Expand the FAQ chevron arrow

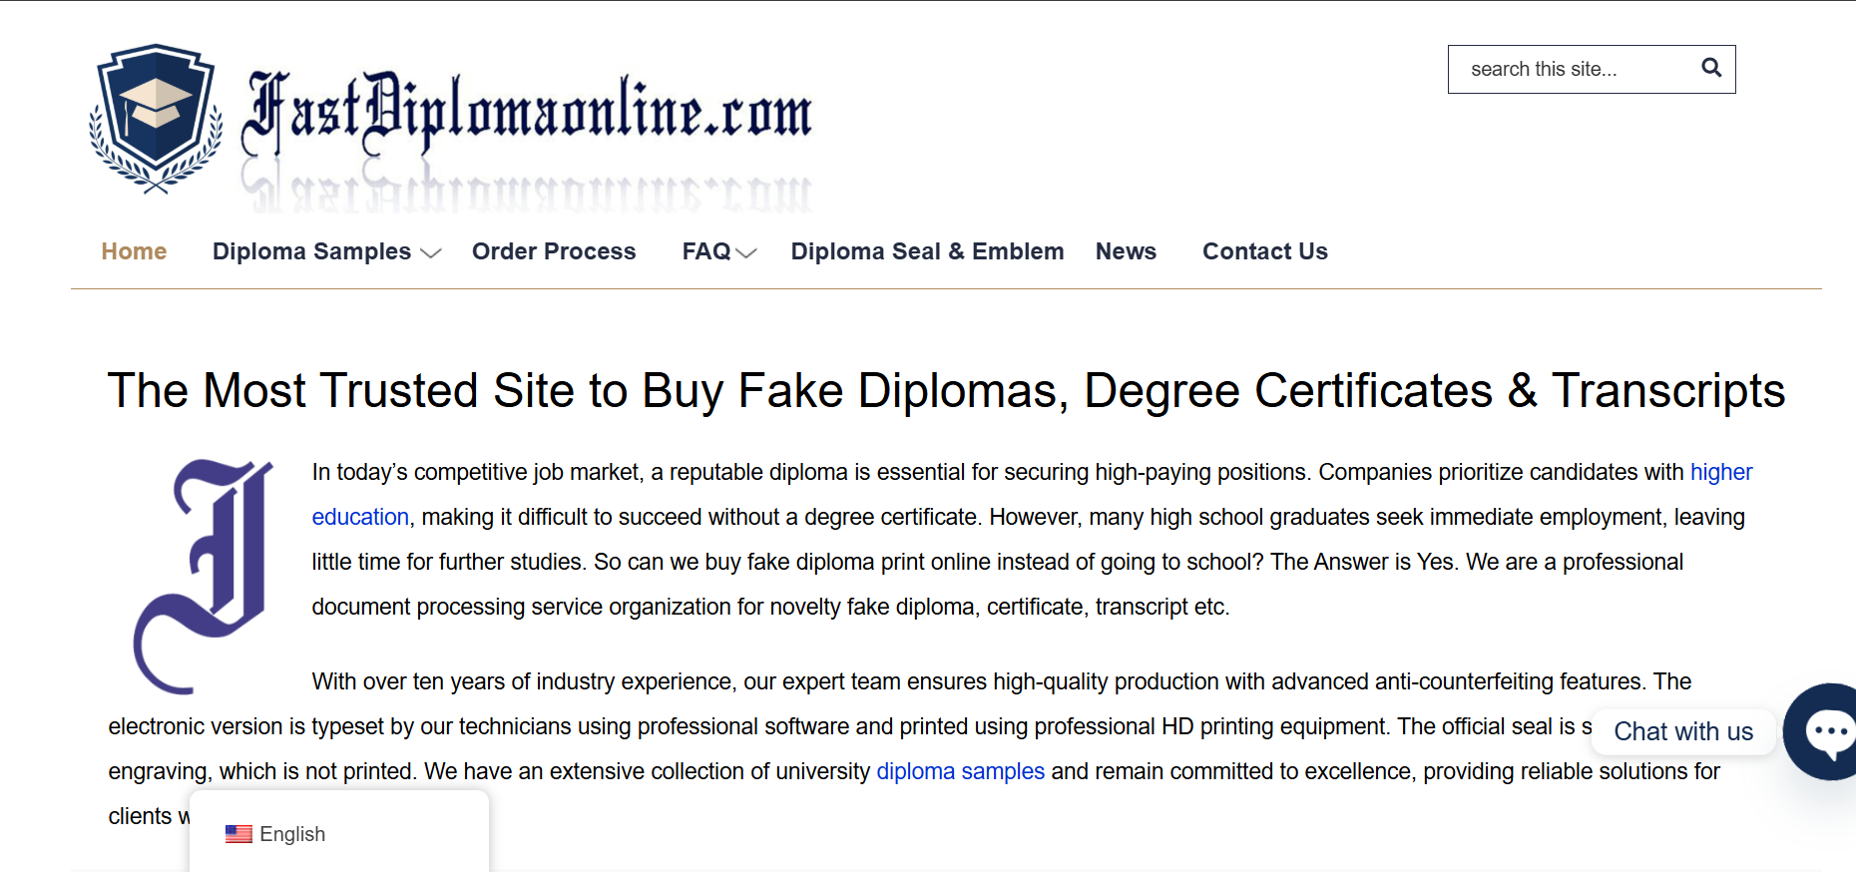[x=746, y=253]
